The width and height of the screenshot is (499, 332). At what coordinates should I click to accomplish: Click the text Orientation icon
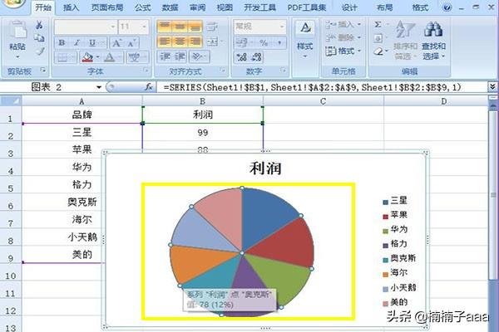click(x=197, y=57)
